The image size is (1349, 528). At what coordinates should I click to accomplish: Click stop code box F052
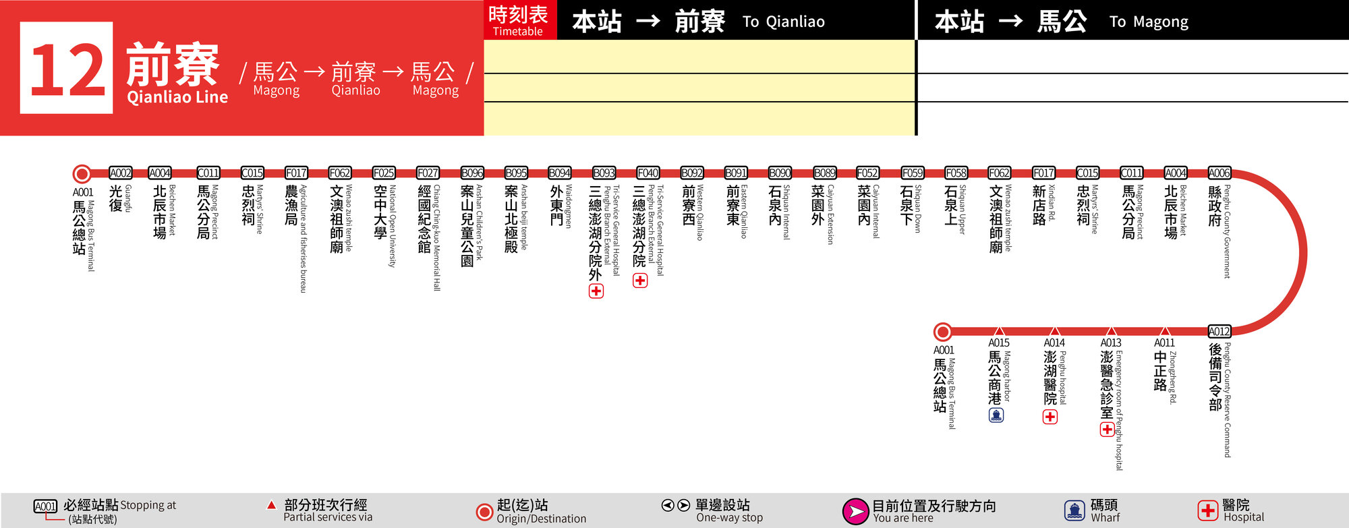(867, 173)
